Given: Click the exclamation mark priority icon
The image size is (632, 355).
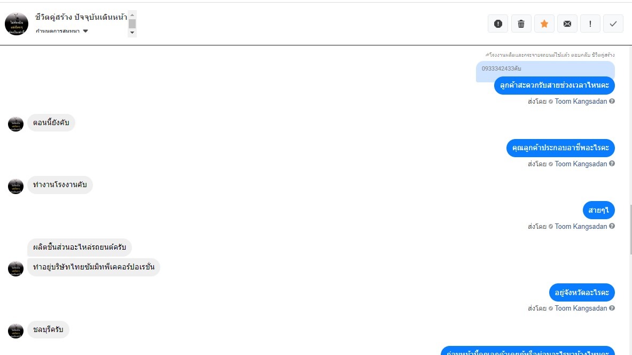Looking at the screenshot, I should (x=590, y=24).
